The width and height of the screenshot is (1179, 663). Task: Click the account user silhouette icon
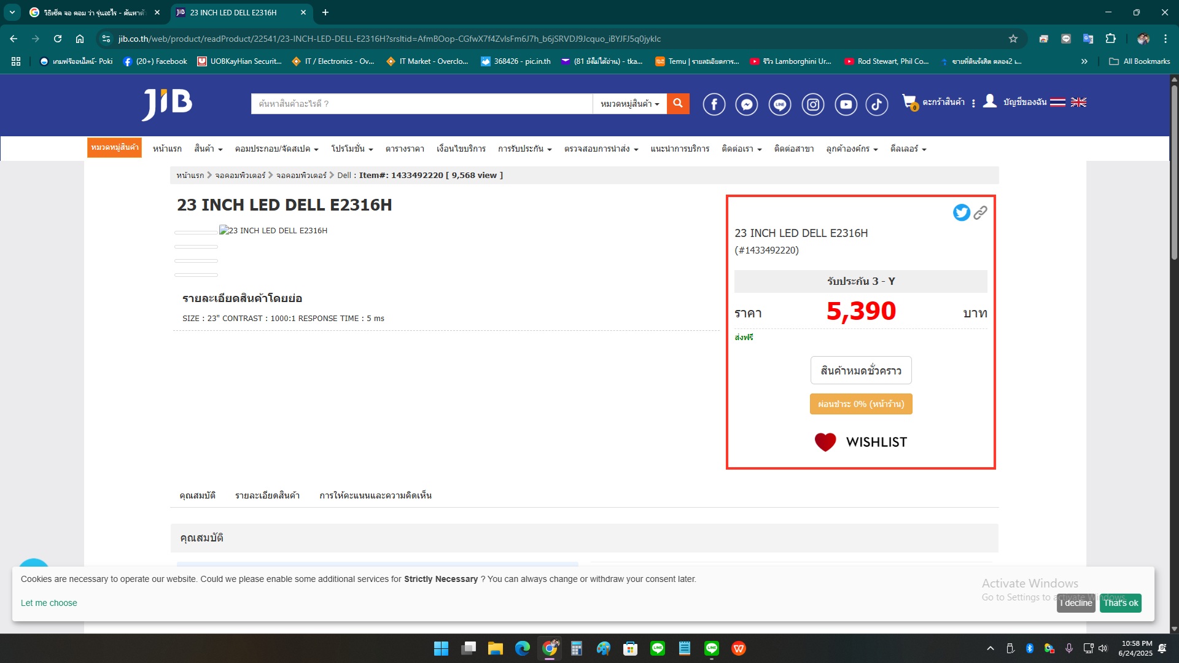point(990,101)
